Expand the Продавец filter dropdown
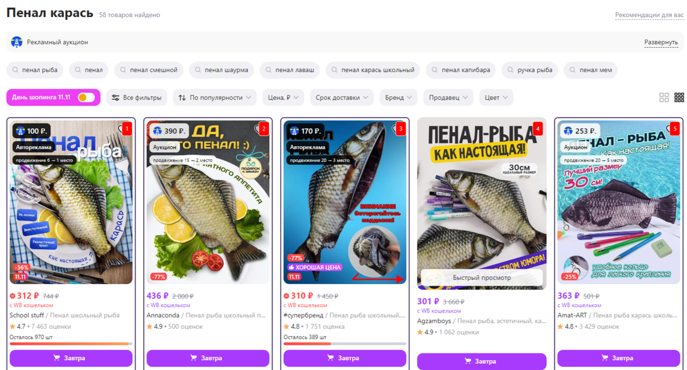687x370 pixels. (x=449, y=98)
